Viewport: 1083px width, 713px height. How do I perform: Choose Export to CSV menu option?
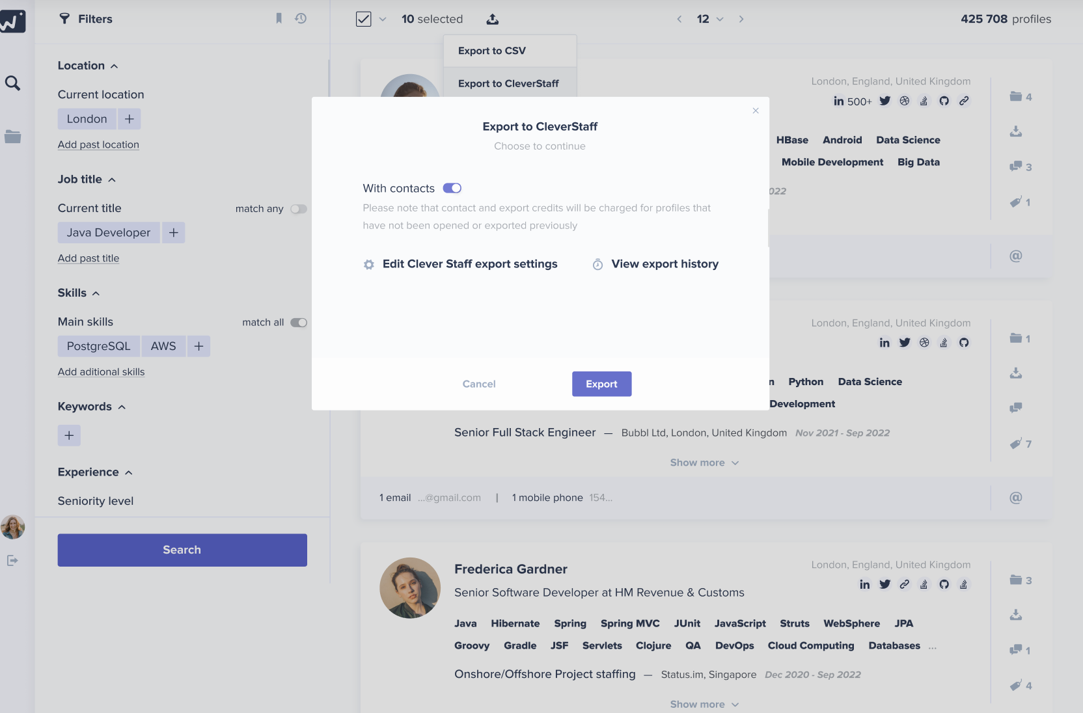pos(492,51)
